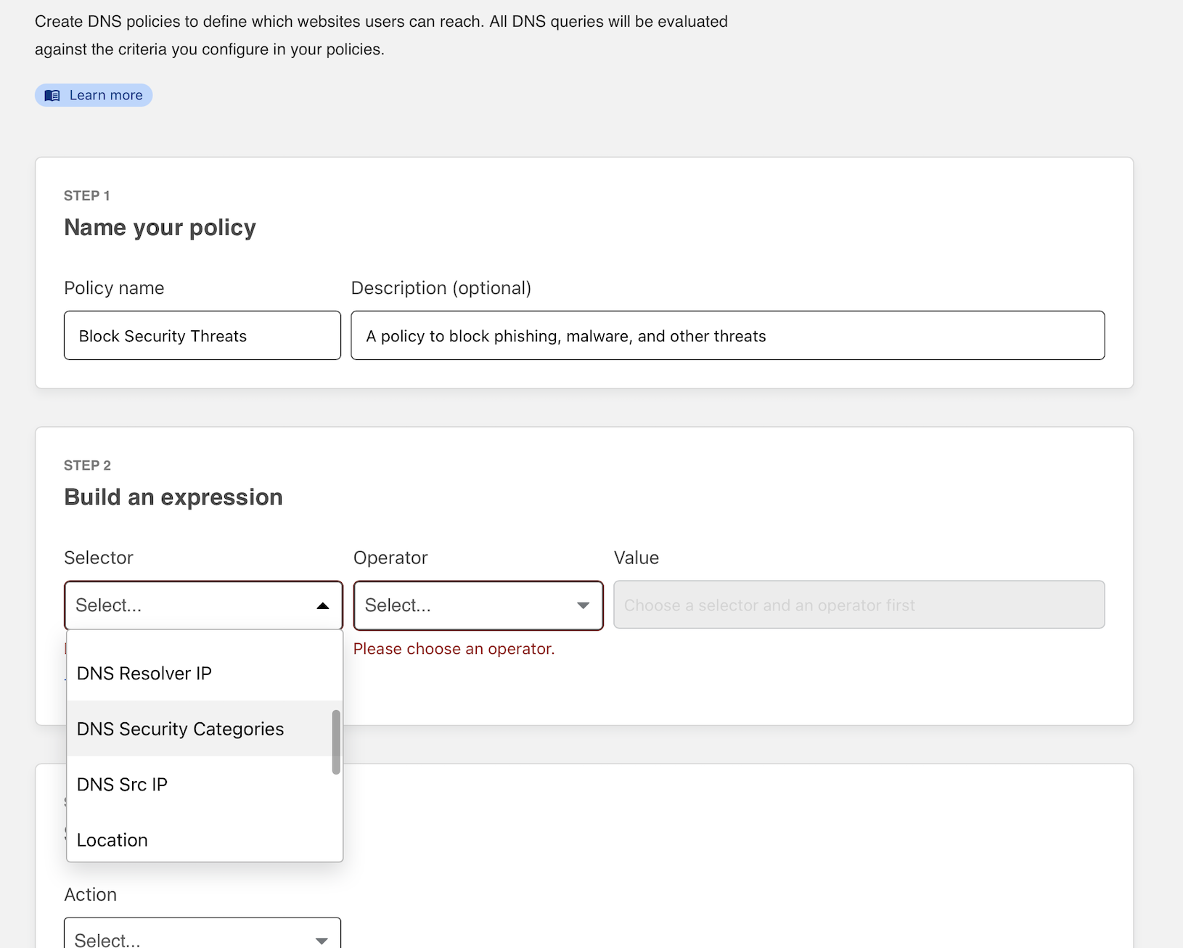This screenshot has height=948, width=1183.
Task: Click the scrollbar inside the Selector list
Action: [x=335, y=740]
